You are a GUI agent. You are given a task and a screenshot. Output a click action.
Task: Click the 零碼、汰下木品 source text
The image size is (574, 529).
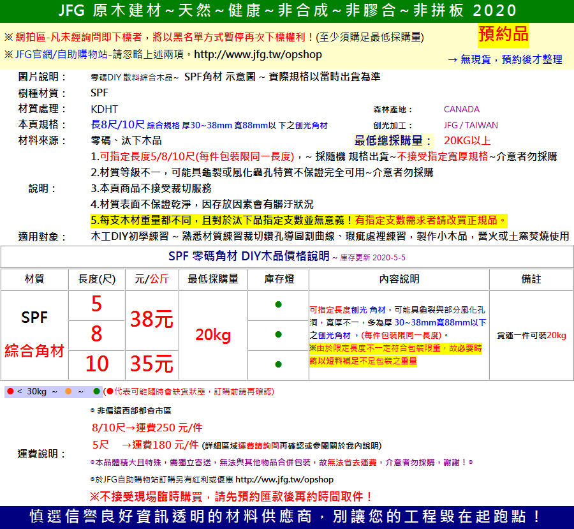click(x=126, y=140)
